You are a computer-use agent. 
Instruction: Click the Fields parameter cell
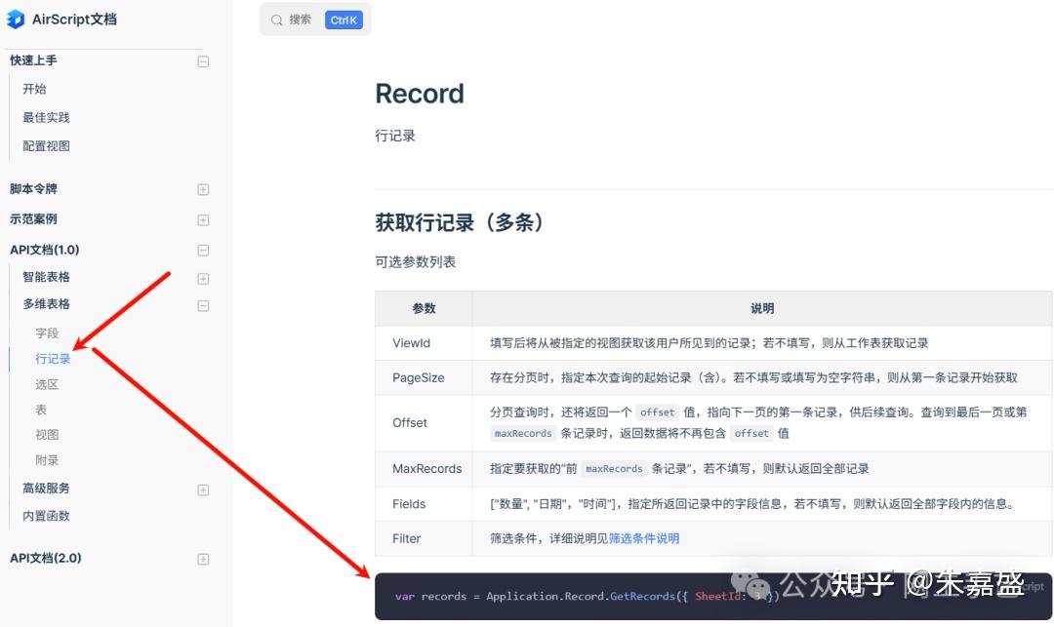(x=424, y=503)
